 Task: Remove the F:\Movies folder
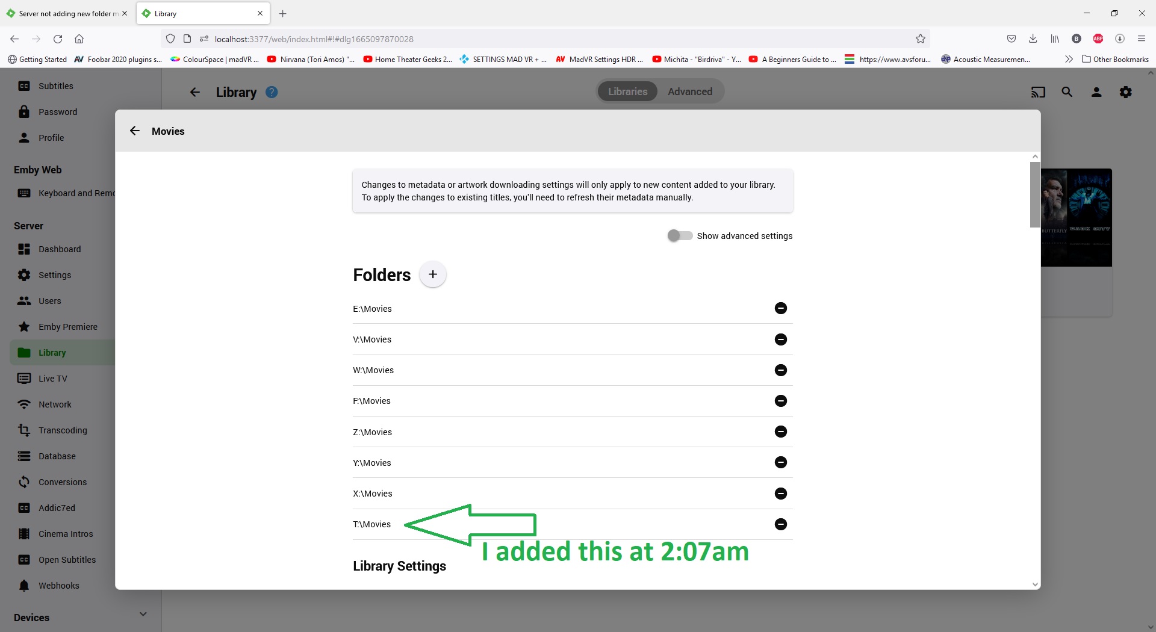780,401
